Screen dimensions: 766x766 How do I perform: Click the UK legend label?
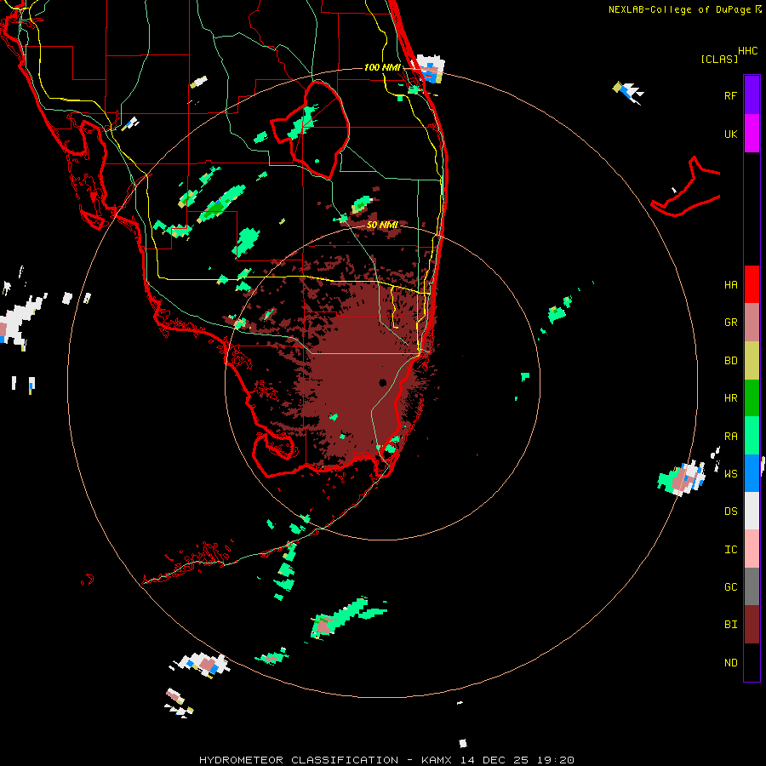point(730,134)
